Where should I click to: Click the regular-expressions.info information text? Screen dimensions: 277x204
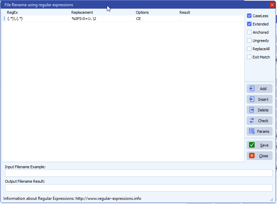[72, 198]
